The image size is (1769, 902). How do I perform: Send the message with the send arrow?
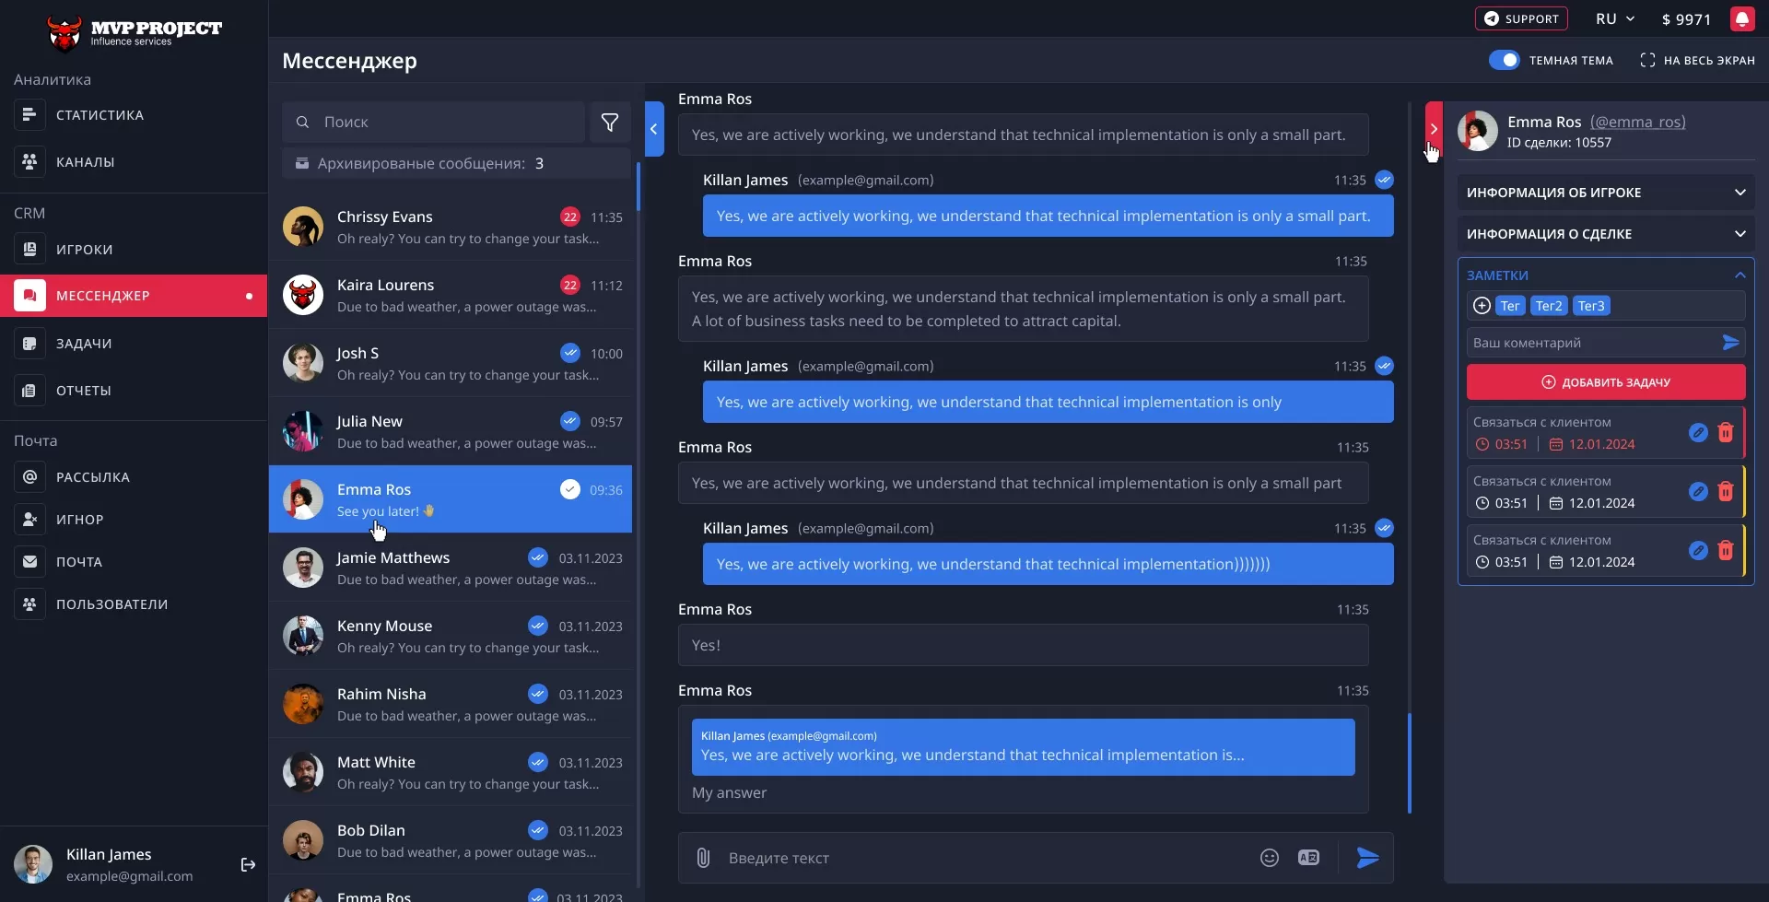coord(1367,857)
